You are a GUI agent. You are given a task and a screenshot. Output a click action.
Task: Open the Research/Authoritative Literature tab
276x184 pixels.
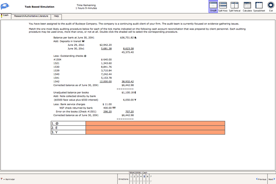click(x=31, y=16)
